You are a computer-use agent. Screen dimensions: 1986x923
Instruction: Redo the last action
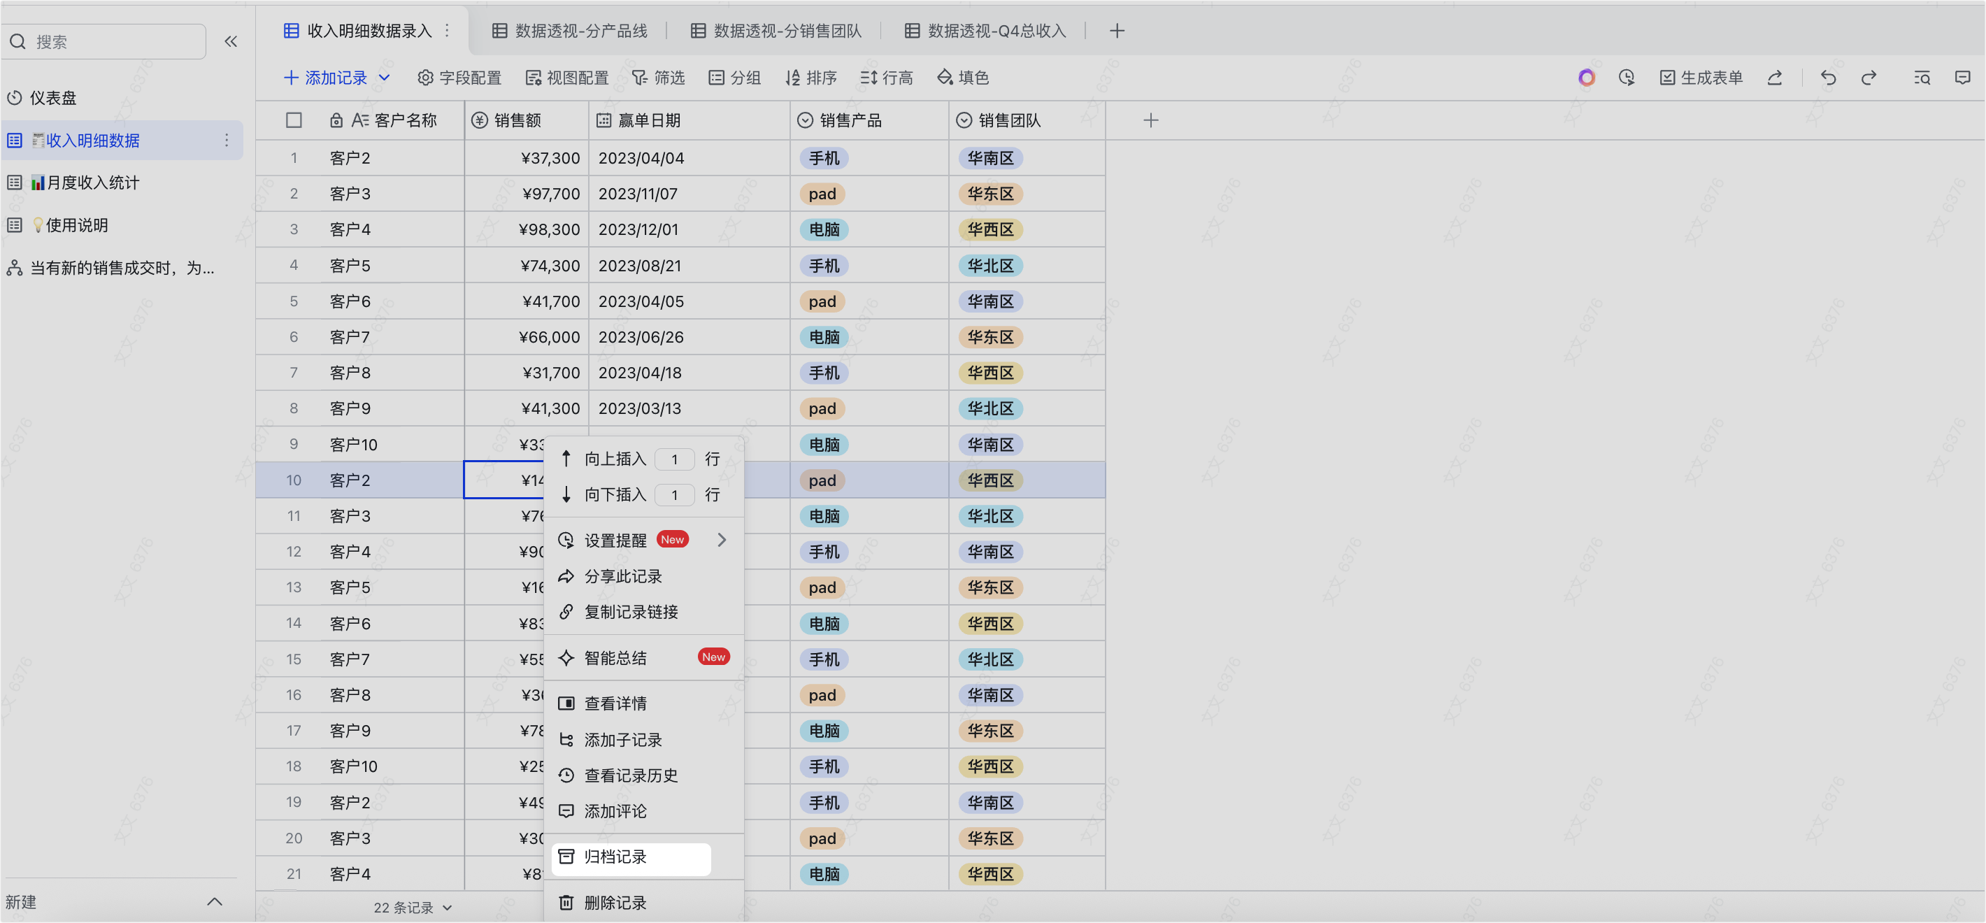(1869, 78)
